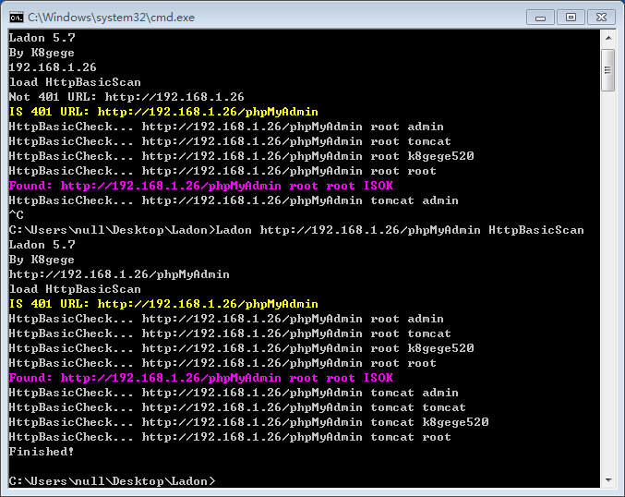Image resolution: width=625 pixels, height=497 pixels.
Task: Click the 'Finished!' line
Action: [x=42, y=452]
